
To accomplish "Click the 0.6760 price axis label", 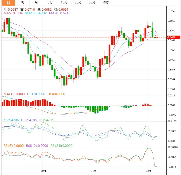I will [171, 31].
